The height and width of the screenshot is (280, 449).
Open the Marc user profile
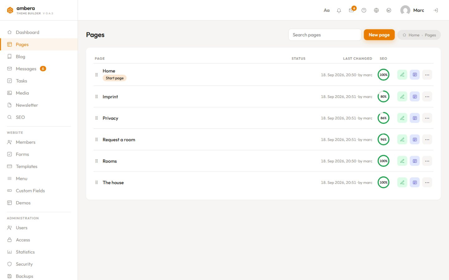point(413,10)
